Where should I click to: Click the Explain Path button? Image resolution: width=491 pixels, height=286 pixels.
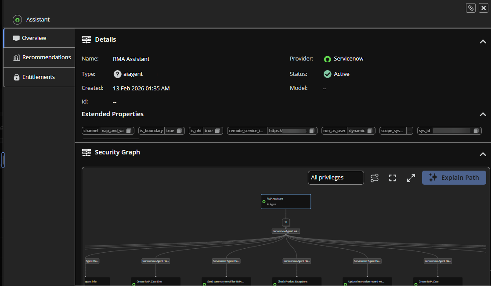454,178
